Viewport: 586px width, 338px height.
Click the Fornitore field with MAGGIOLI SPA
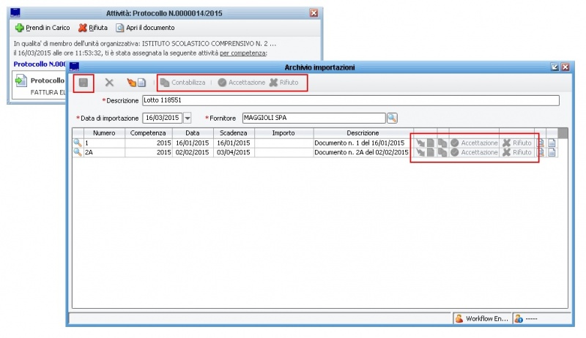(x=314, y=118)
